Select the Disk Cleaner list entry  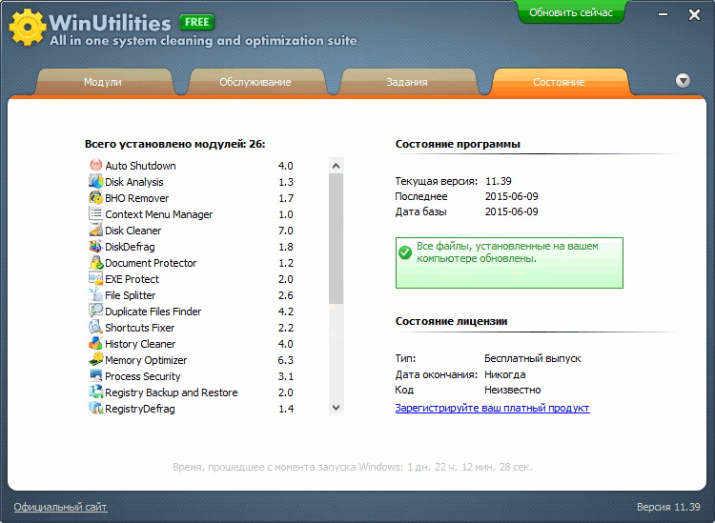[x=192, y=231]
